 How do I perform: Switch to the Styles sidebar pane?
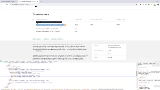[x=139, y=63]
